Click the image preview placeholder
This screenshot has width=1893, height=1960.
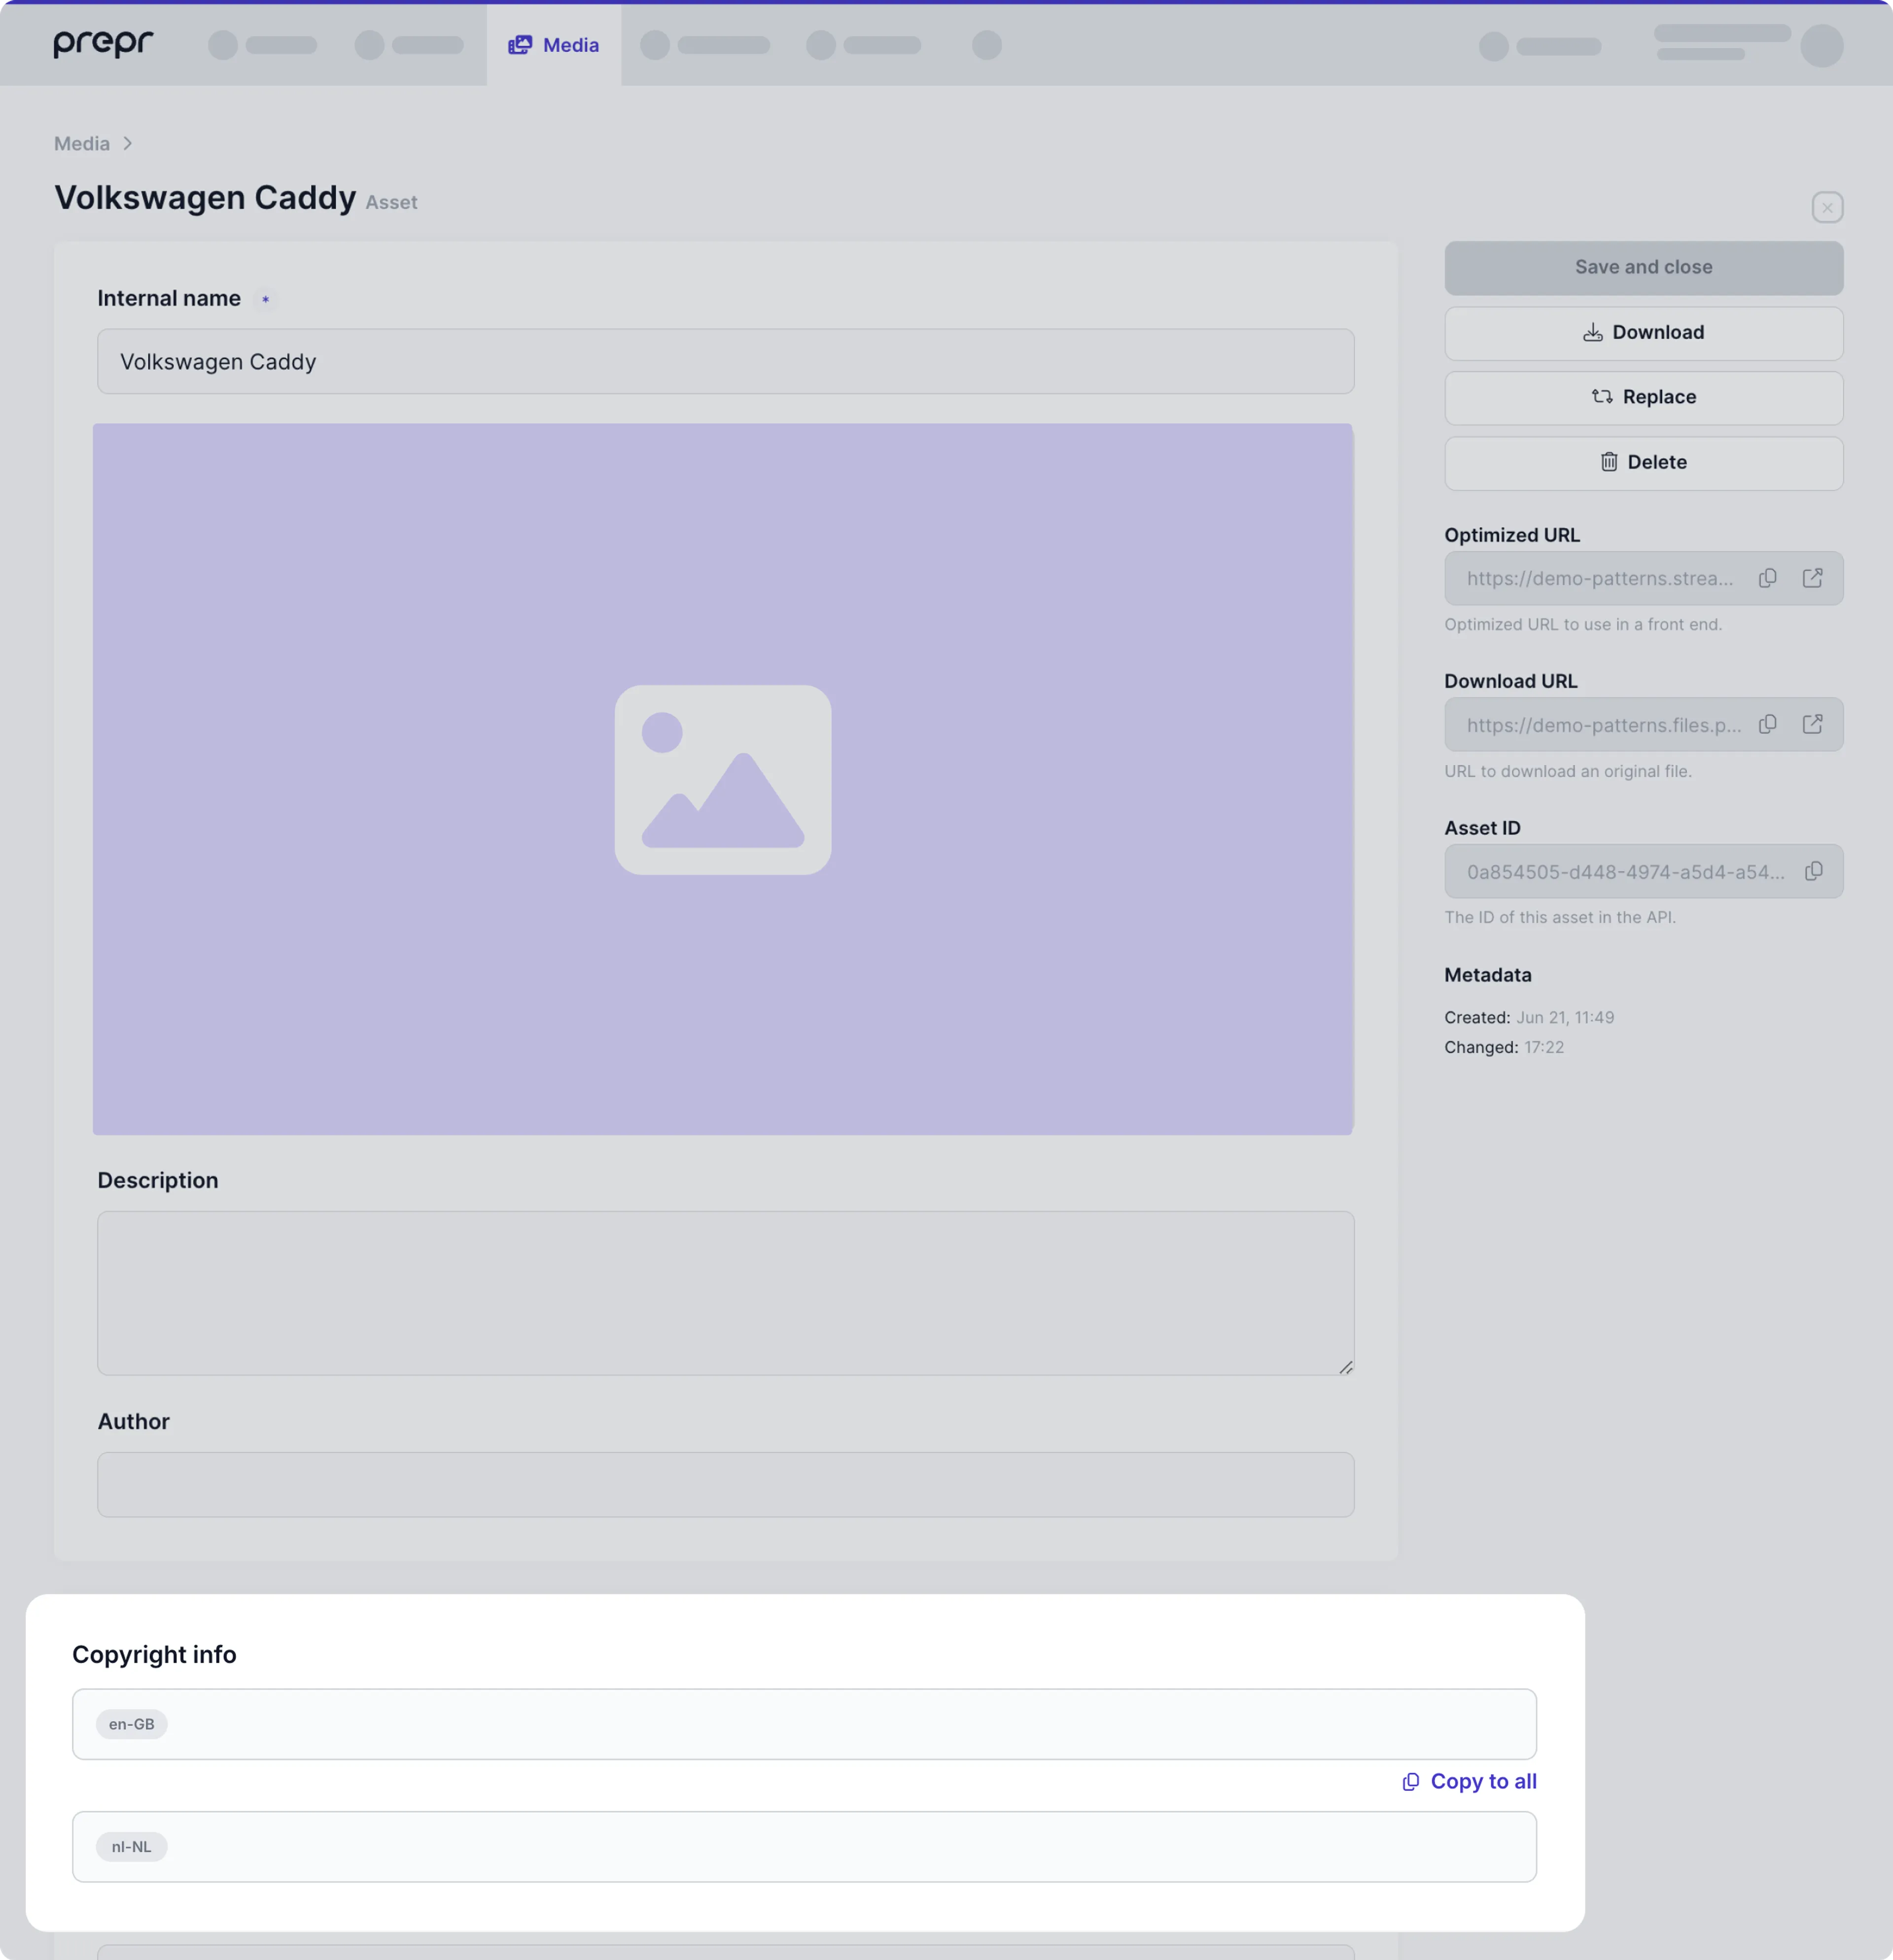click(x=723, y=779)
